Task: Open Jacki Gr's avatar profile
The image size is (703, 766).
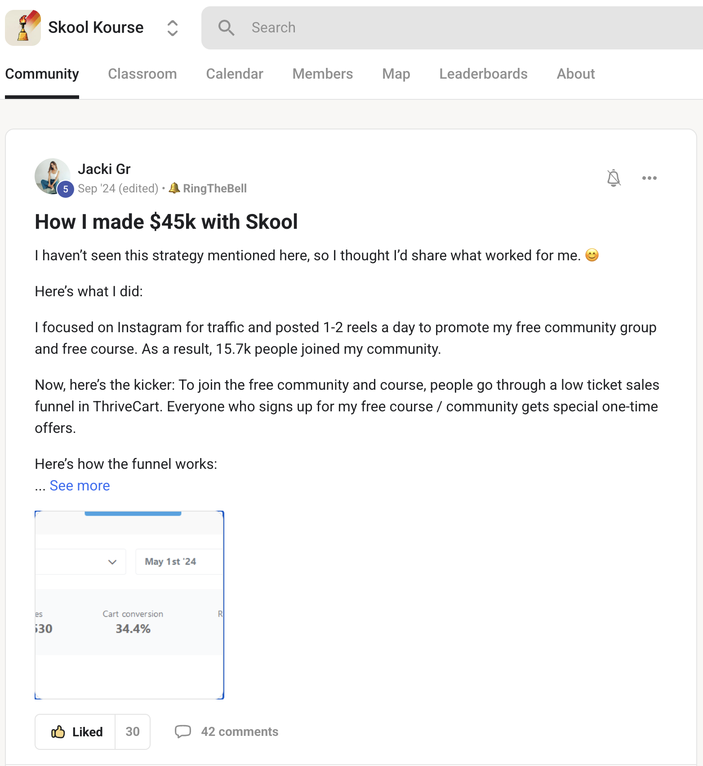Action: pyautogui.click(x=53, y=176)
